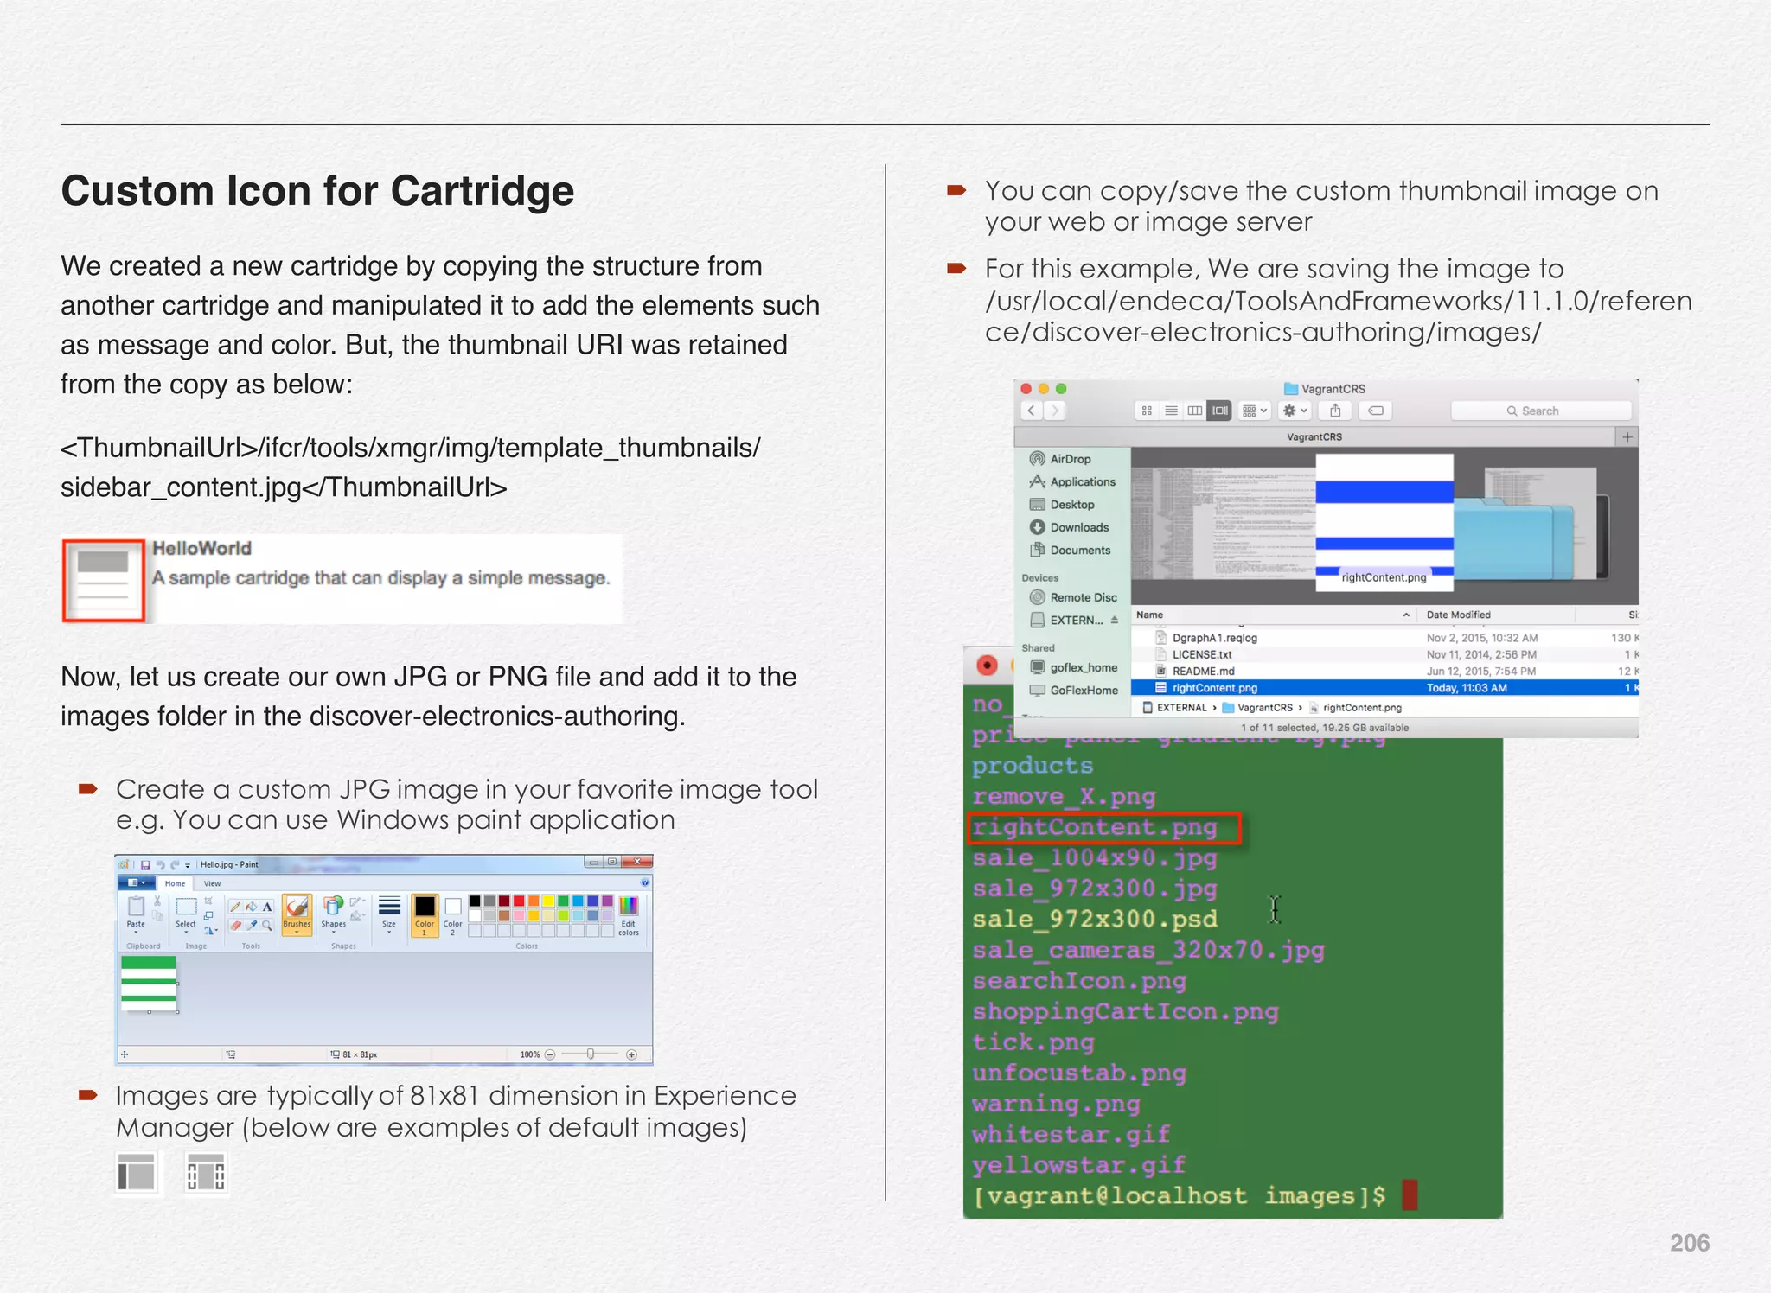
Task: Open the Finder action gear dropdown
Action: coord(1295,411)
